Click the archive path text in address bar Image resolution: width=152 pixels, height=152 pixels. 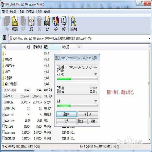pyautogui.click(x=52, y=39)
